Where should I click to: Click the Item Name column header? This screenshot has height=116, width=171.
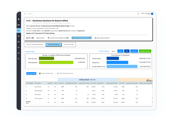pos(38,83)
